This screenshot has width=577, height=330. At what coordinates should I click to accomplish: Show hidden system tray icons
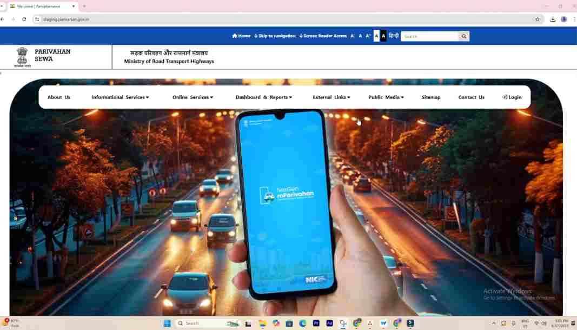point(494,324)
